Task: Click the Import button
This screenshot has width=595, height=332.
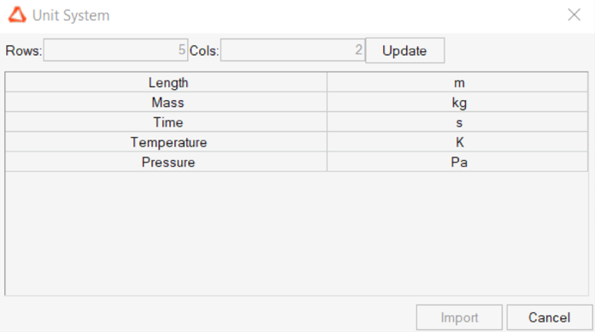Action: pyautogui.click(x=459, y=317)
